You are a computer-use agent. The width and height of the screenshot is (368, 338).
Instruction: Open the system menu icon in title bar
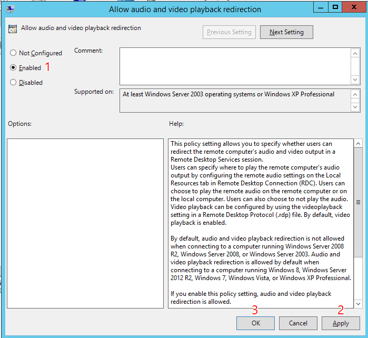click(11, 8)
